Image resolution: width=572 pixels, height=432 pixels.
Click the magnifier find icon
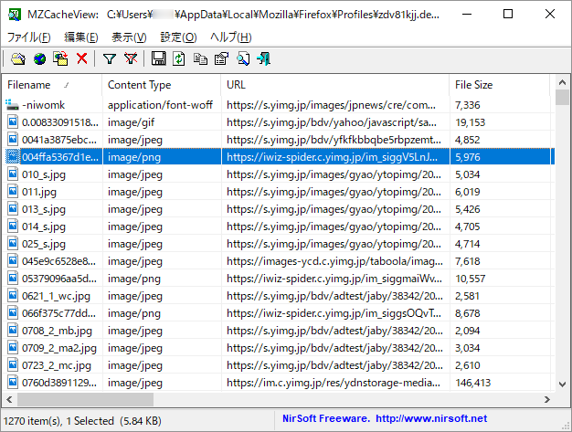coord(243,59)
